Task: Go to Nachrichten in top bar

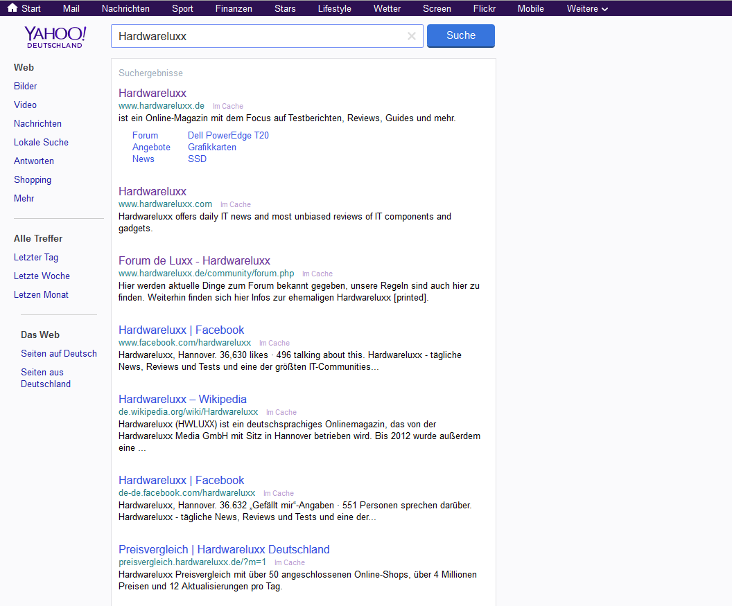Action: coord(125,8)
